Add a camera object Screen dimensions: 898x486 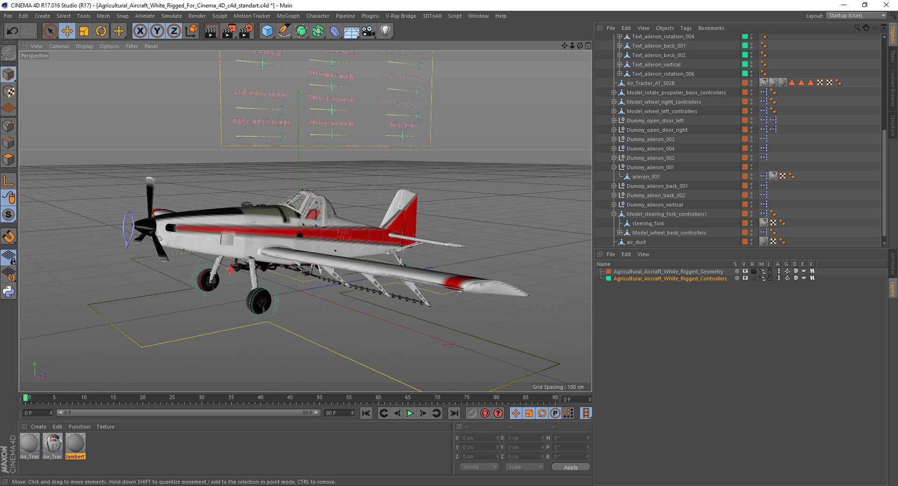point(368,31)
